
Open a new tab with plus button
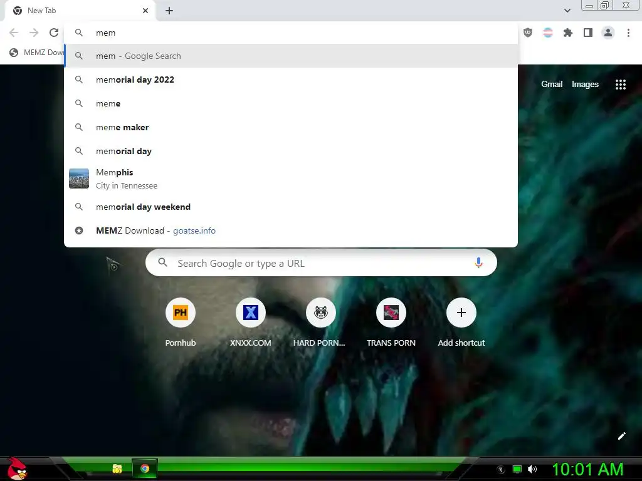169,11
